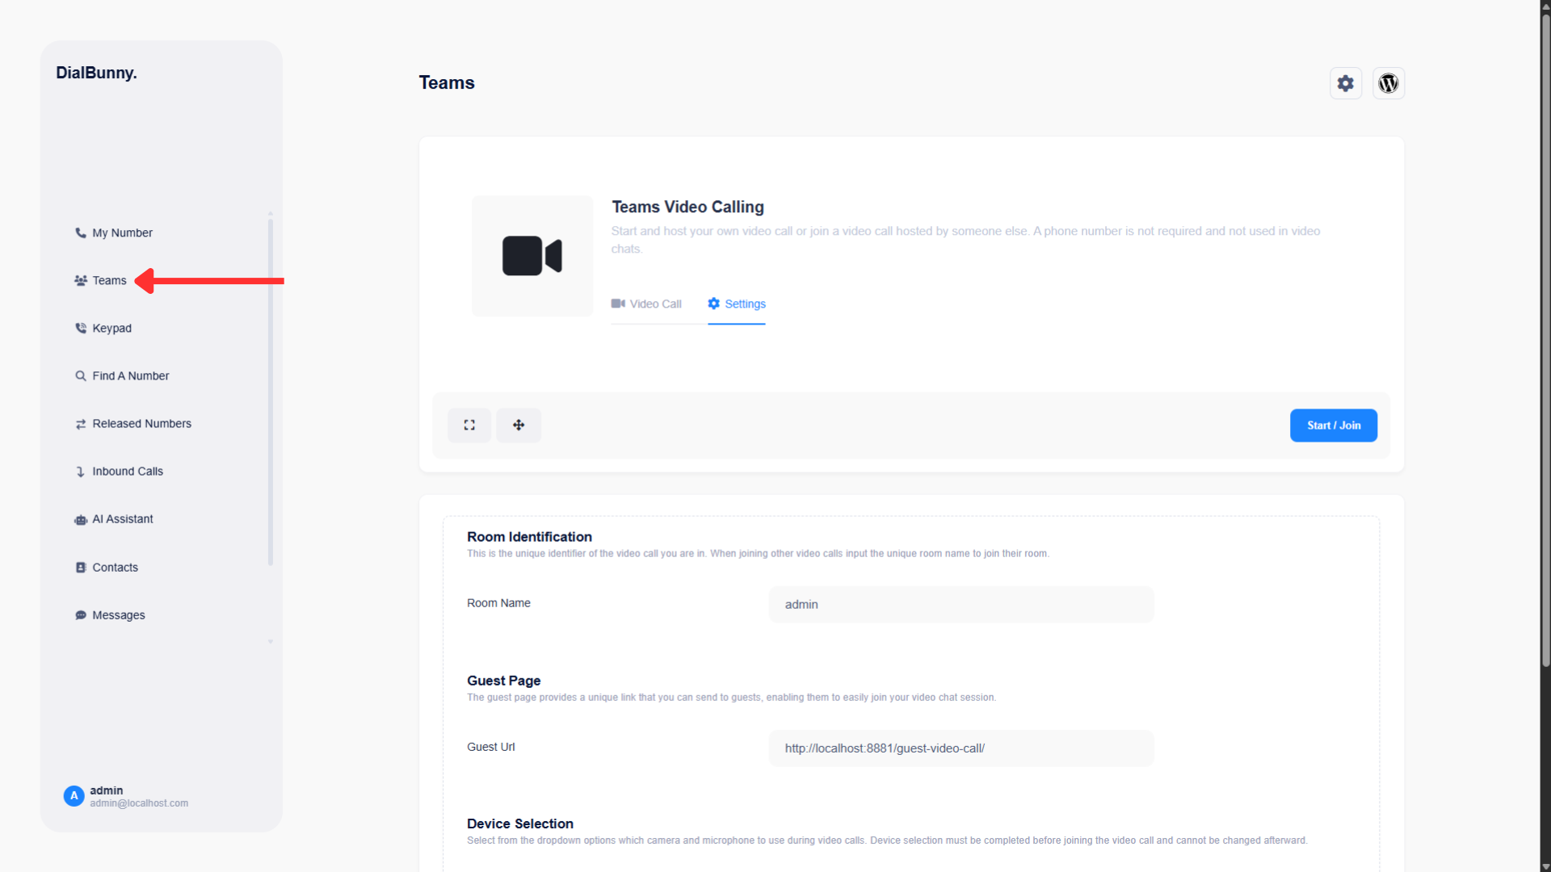Click the DialBunny logo text
This screenshot has height=872, width=1551.
click(x=95, y=73)
